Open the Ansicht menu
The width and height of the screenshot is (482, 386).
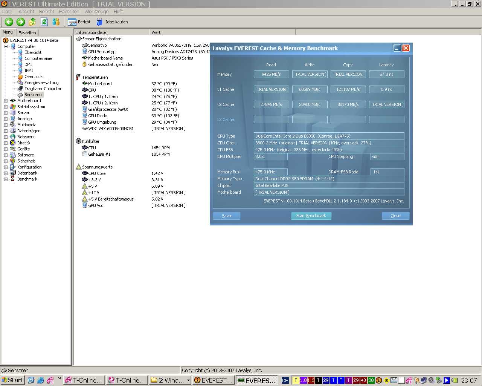tap(26, 11)
